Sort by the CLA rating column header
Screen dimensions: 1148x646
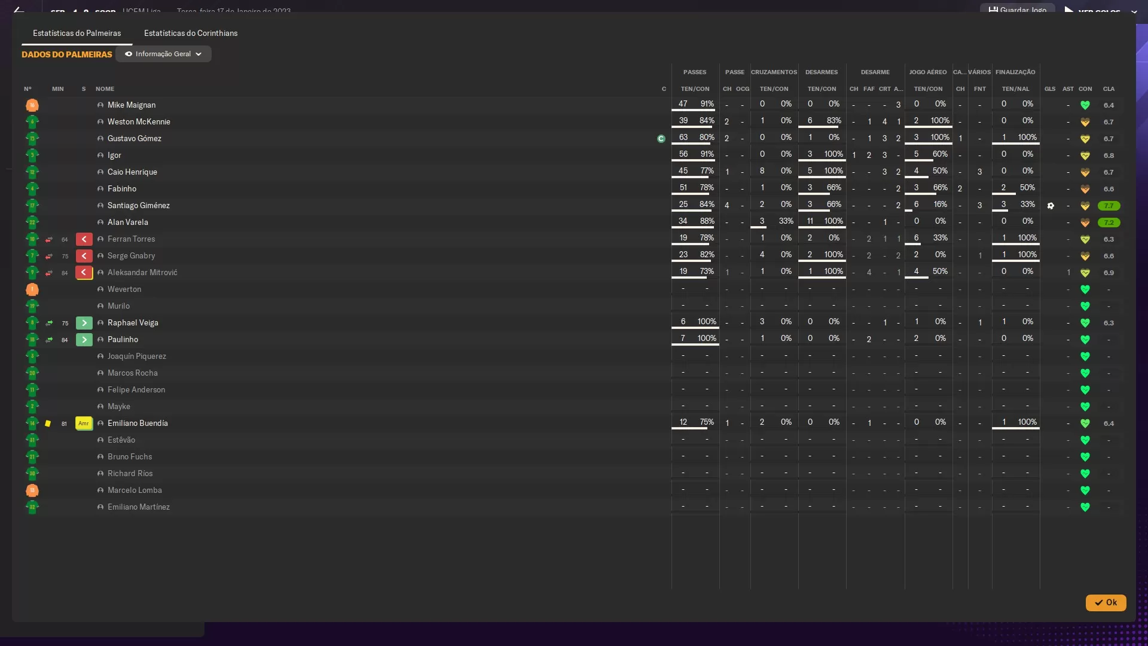point(1109,89)
